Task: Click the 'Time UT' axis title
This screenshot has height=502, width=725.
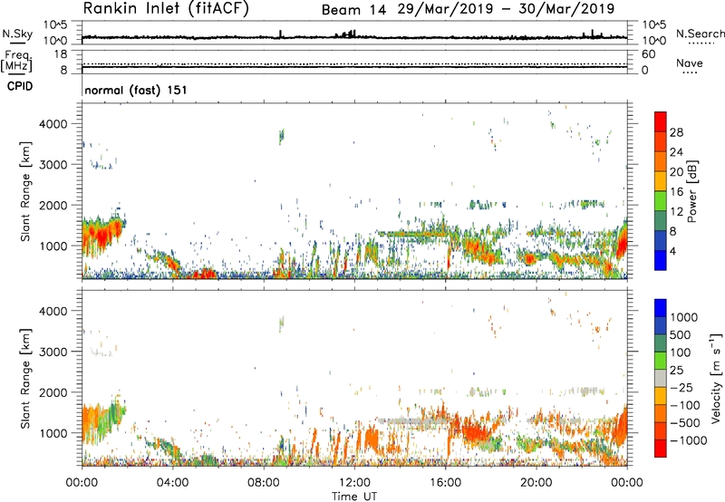Action: pos(354,497)
